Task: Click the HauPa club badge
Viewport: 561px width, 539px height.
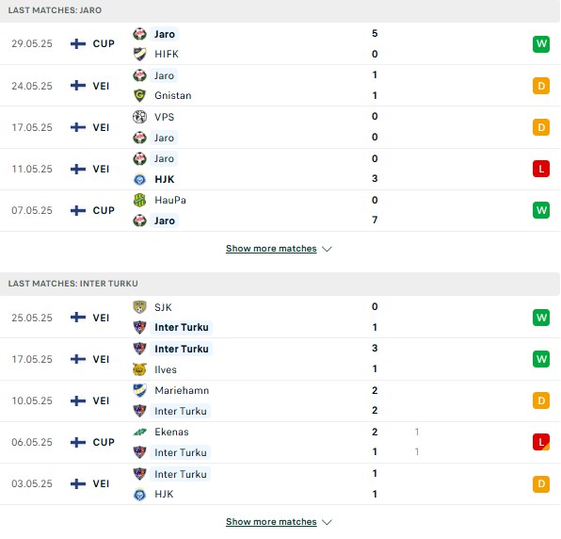Action: coord(139,200)
